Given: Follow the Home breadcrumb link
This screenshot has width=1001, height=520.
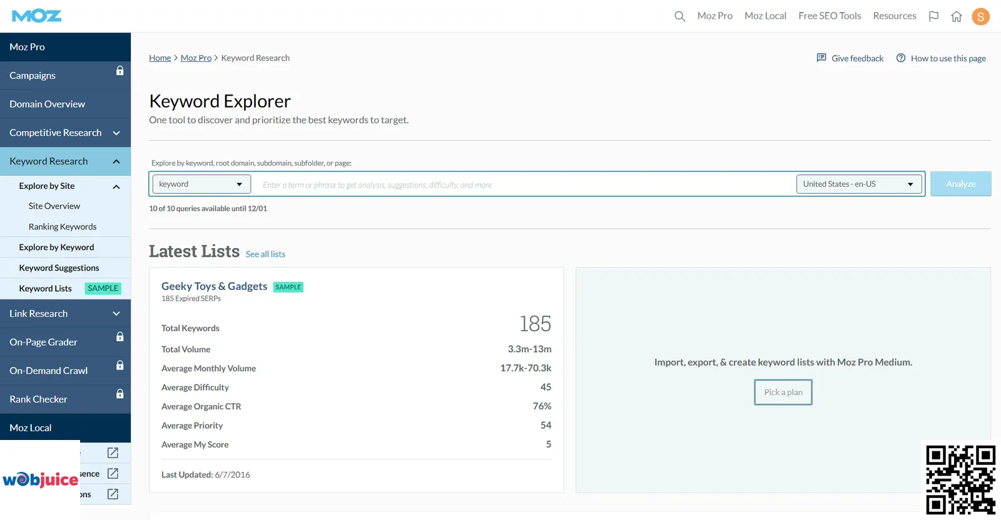Looking at the screenshot, I should pyautogui.click(x=160, y=57).
